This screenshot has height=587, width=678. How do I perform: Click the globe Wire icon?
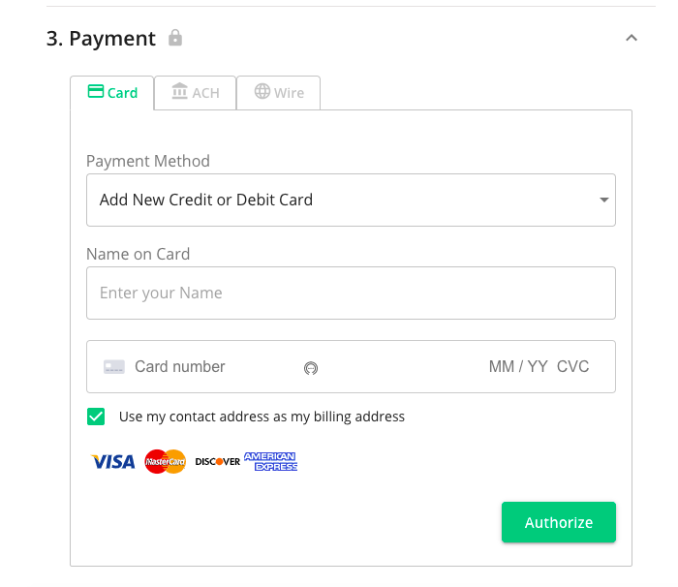(262, 91)
